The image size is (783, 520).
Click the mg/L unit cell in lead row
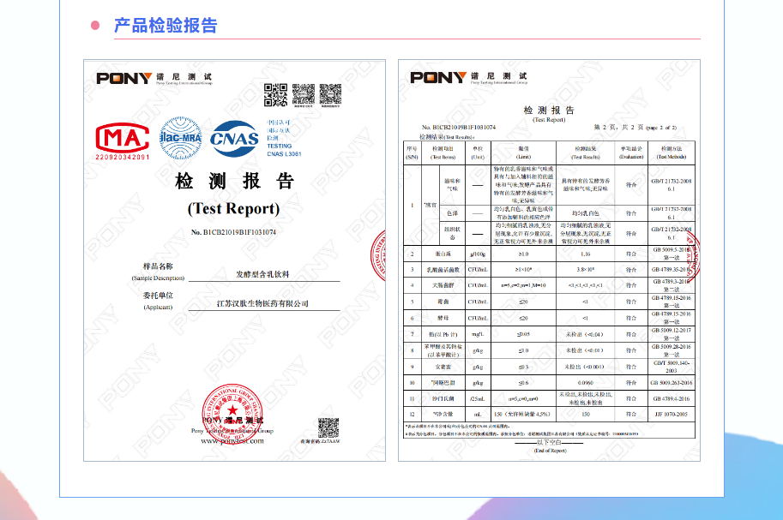pyautogui.click(x=478, y=334)
